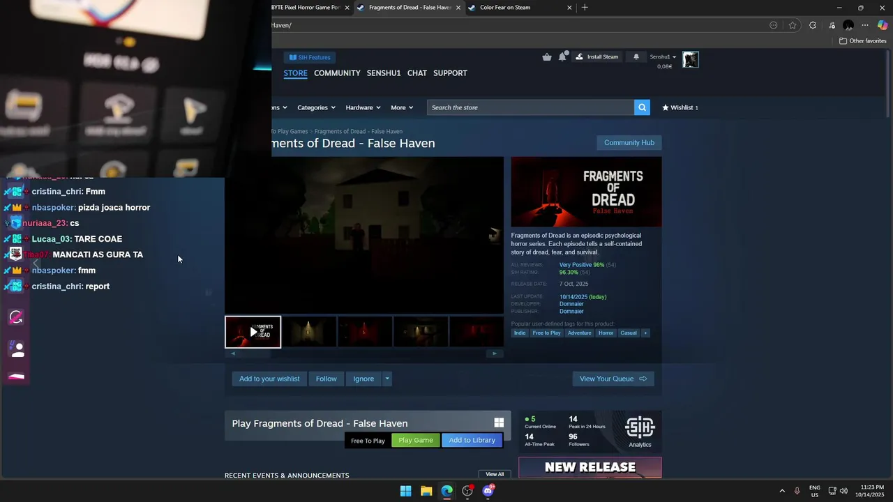The width and height of the screenshot is (893, 502).
Task: Open the Senshu1 account dropdown
Action: tap(663, 56)
